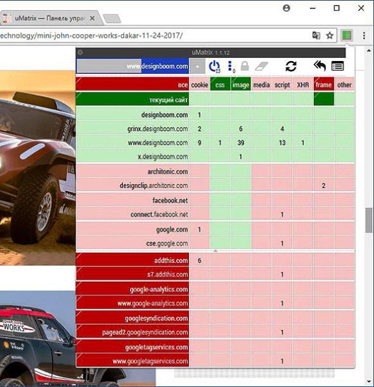Viewport: 374px width, 387px height.
Task: Toggle the media column header
Action: point(261,85)
